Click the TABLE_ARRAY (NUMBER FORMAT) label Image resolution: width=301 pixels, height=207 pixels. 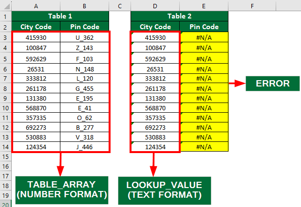(62, 190)
